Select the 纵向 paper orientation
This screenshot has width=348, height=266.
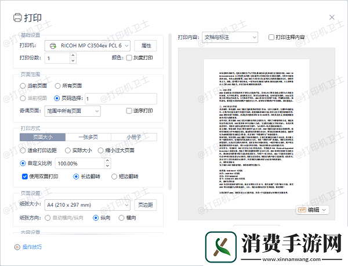(x=96, y=218)
